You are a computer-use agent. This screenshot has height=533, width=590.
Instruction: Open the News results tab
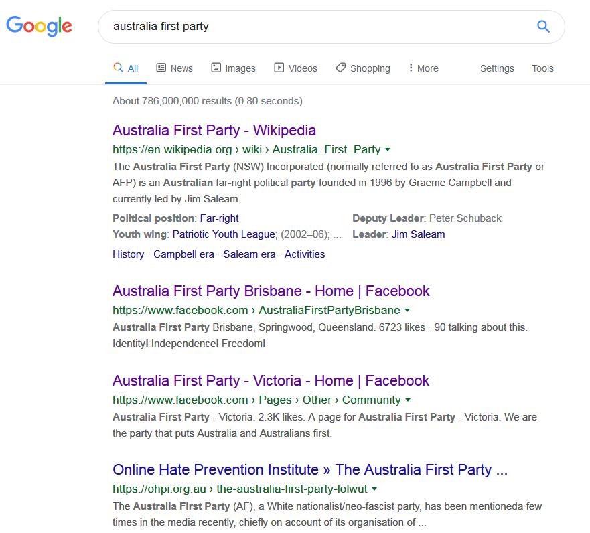pyautogui.click(x=174, y=68)
